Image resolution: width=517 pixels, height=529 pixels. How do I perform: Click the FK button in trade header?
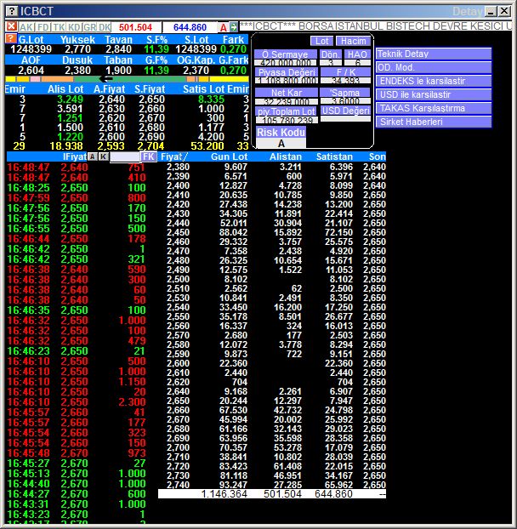[149, 156]
